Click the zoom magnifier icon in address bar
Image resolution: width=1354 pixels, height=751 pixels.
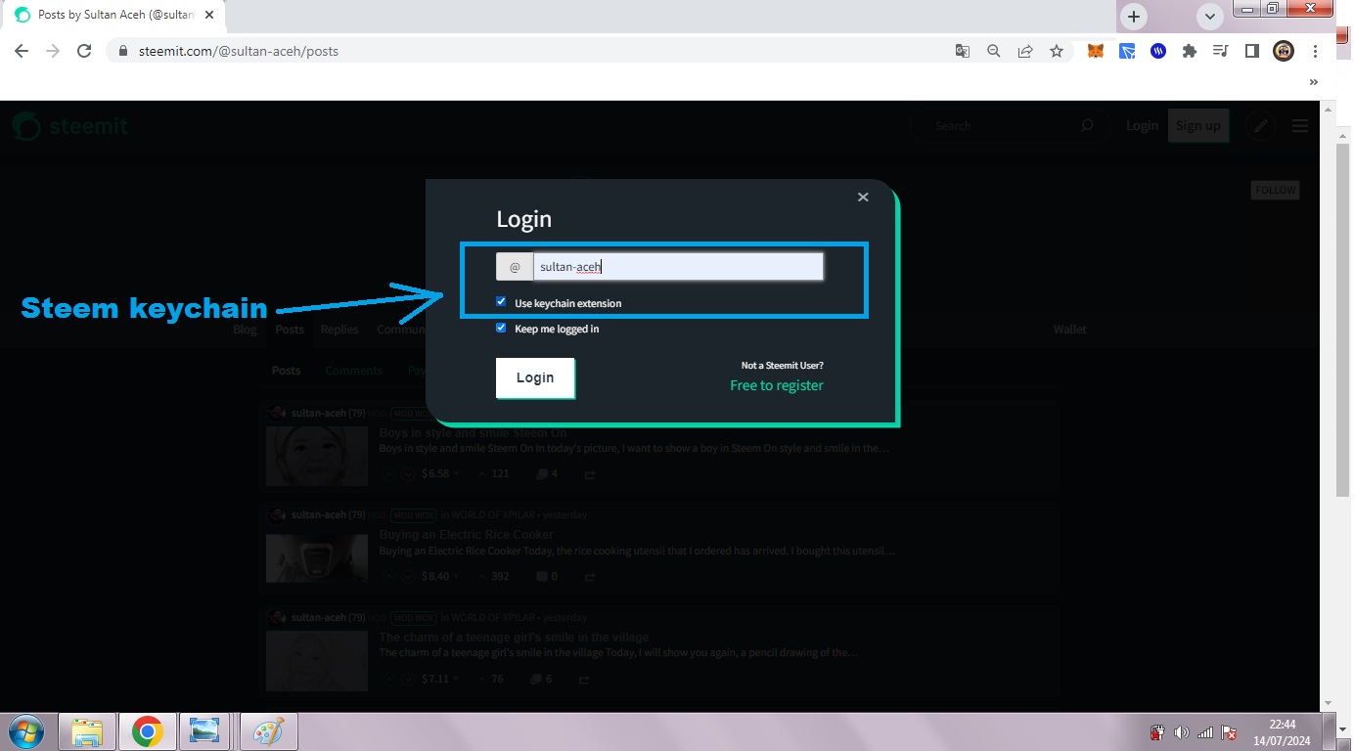tap(994, 51)
